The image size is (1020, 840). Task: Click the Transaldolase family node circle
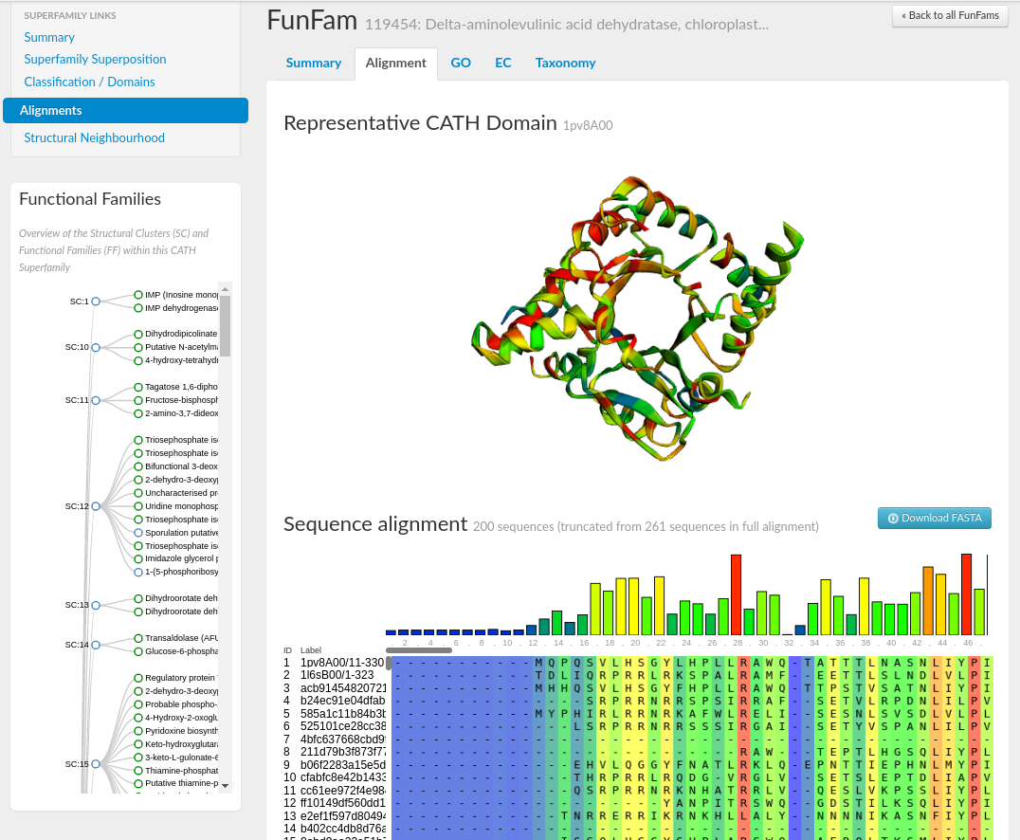pyautogui.click(x=138, y=638)
